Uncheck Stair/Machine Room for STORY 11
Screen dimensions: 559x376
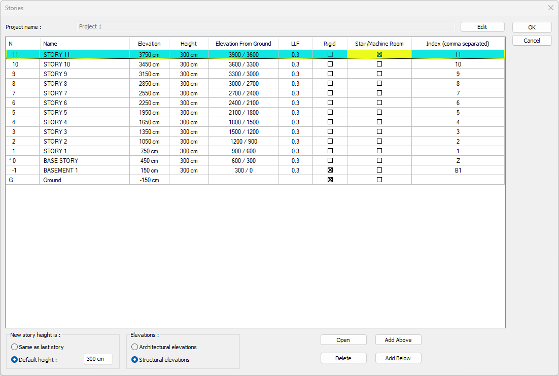point(379,54)
